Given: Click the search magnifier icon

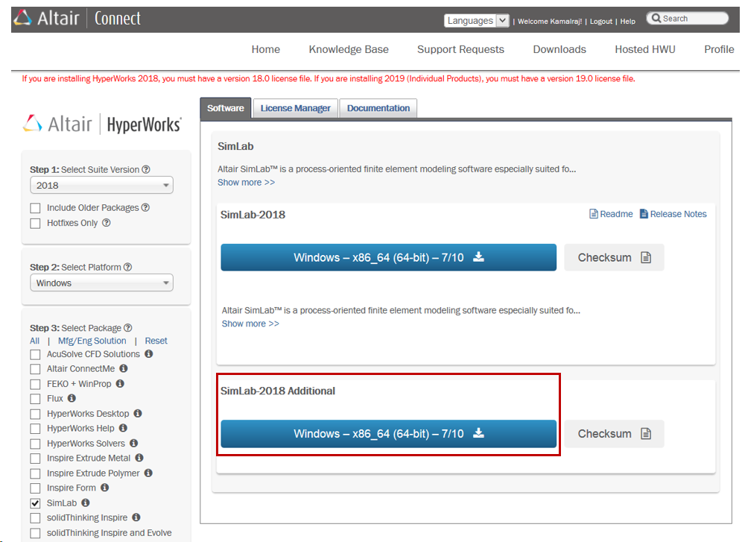Looking at the screenshot, I should point(656,19).
